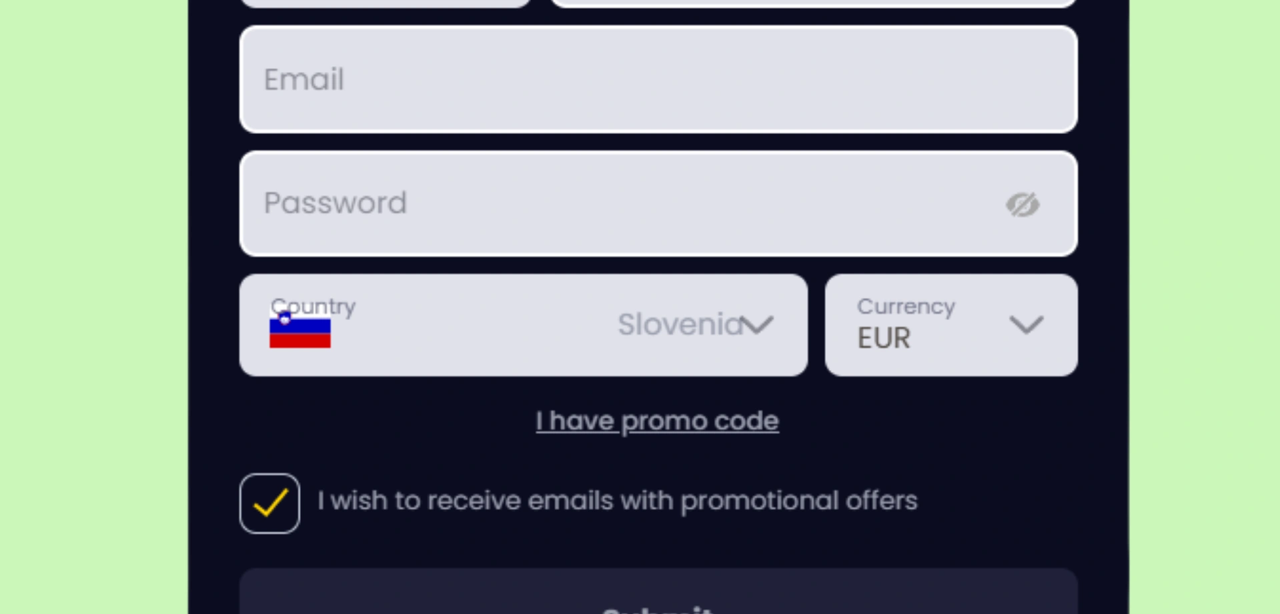Click the Email placeholder text
Viewport: 1280px width, 614px height.
coord(304,80)
